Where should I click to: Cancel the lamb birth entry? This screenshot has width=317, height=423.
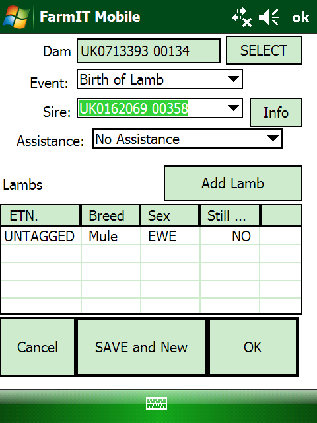38,347
